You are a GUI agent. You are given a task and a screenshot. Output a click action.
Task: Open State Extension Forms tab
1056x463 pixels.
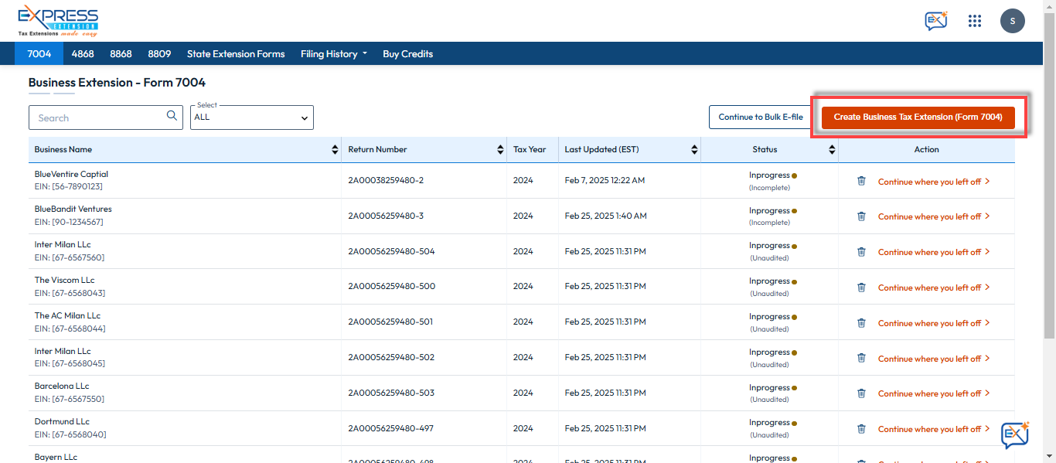coord(236,54)
